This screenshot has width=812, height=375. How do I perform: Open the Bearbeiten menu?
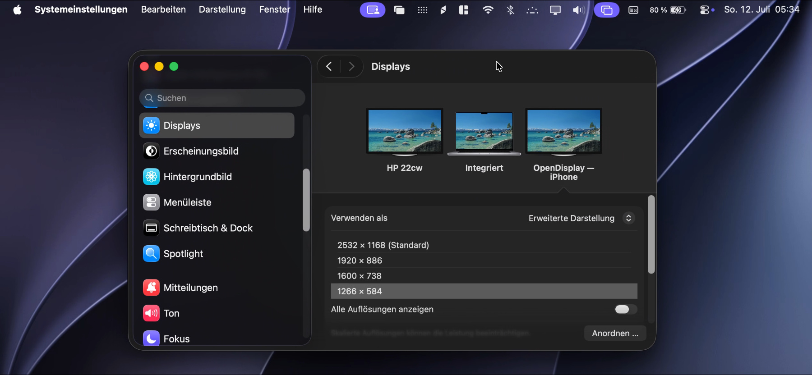point(163,9)
